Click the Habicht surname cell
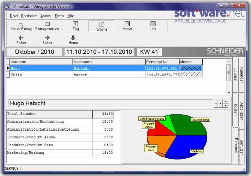This screenshot has height=176, width=251. point(109,68)
